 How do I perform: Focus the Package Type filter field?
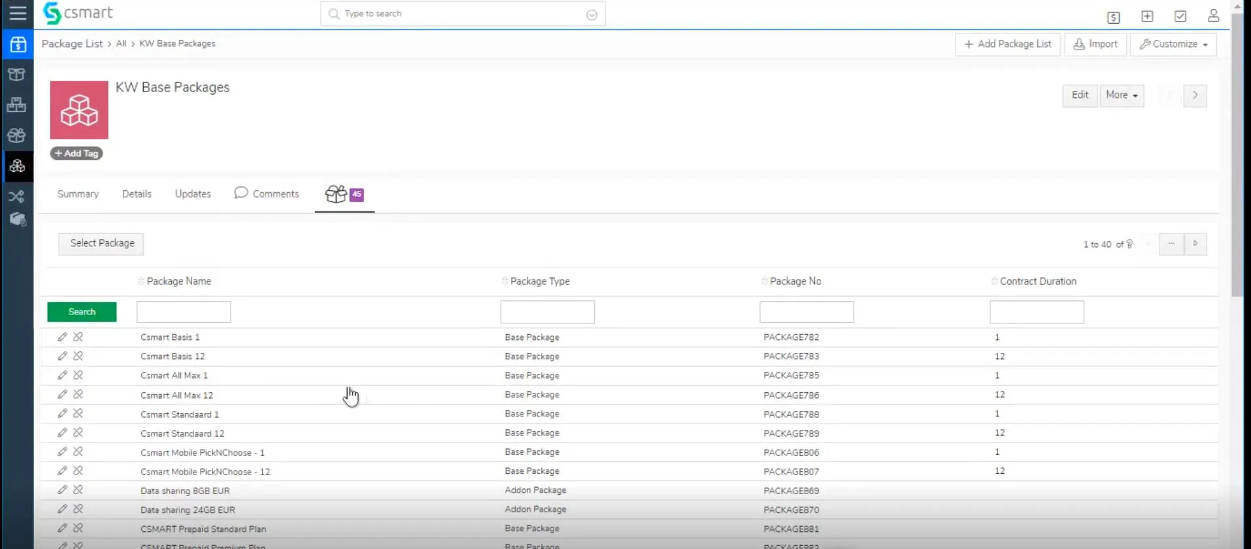[x=548, y=312]
